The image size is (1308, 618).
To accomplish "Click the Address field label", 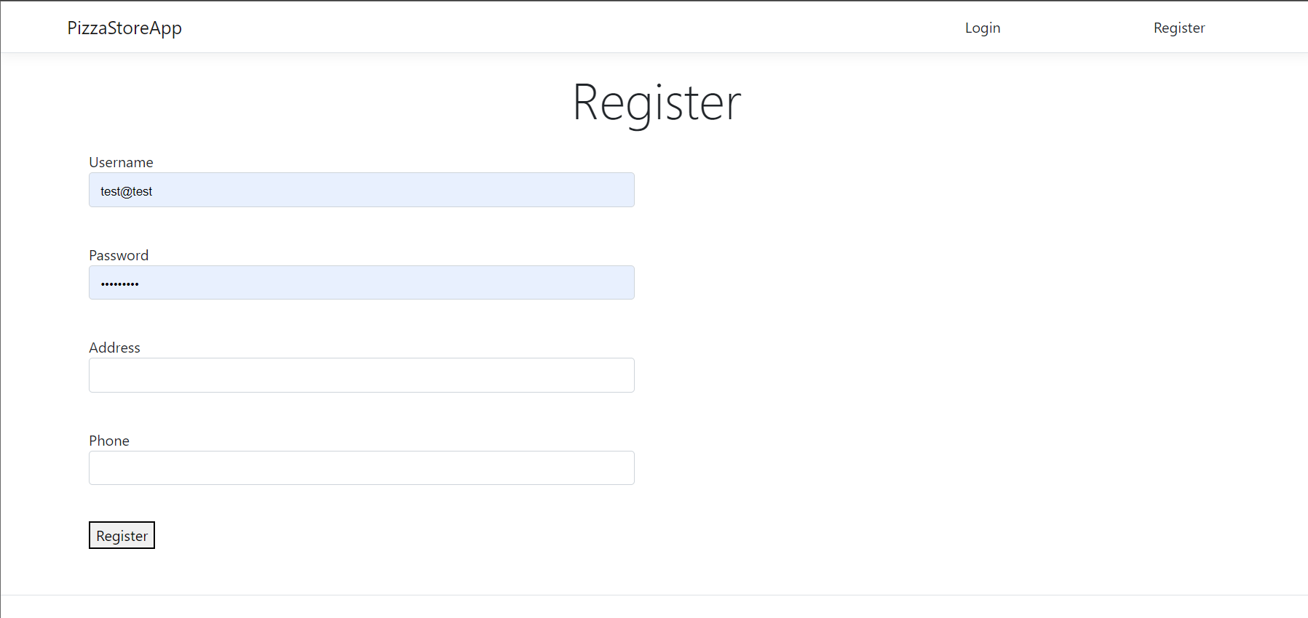I will tap(114, 348).
